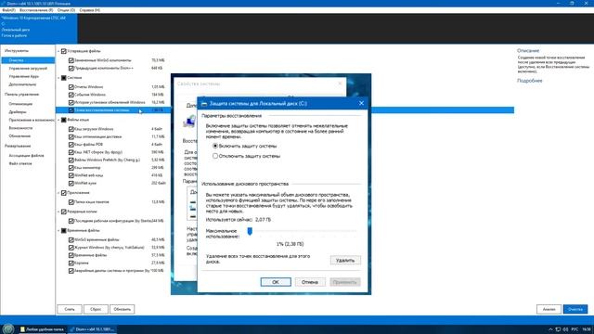Screen dimensions: 594x334
Task: Toggle 'Временные файлы' group checkbox
Action: point(64,230)
